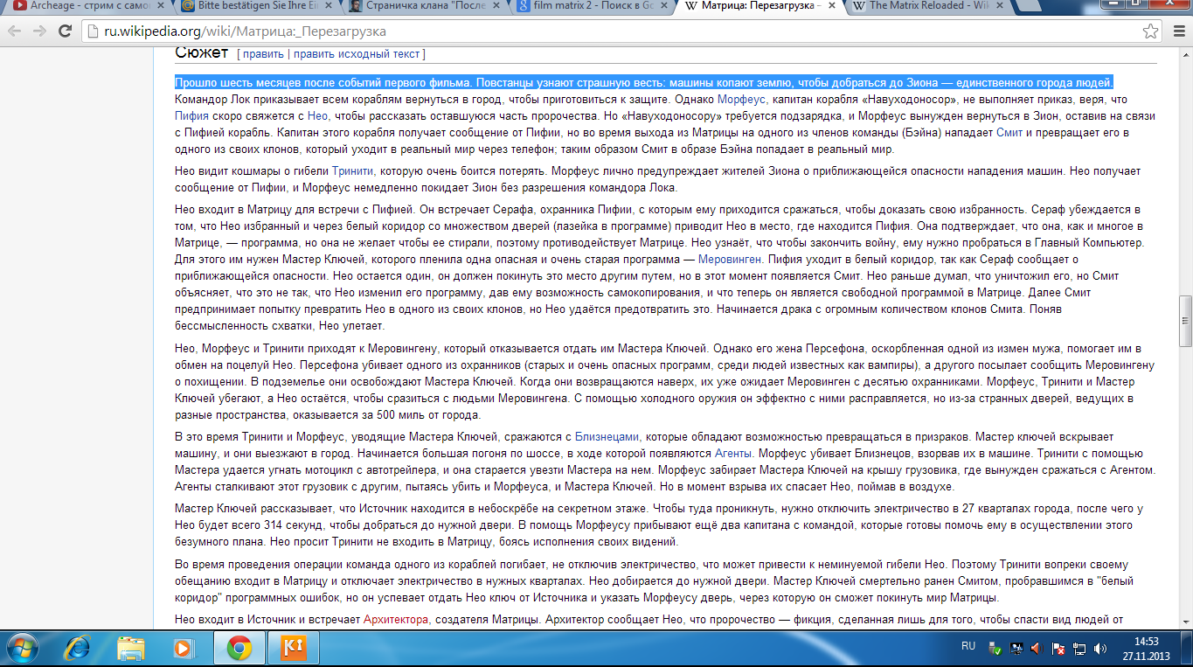Select the 'Матрица: Перезагрузка' tab
Image resolution: width=1193 pixels, height=667 pixels.
757,6
